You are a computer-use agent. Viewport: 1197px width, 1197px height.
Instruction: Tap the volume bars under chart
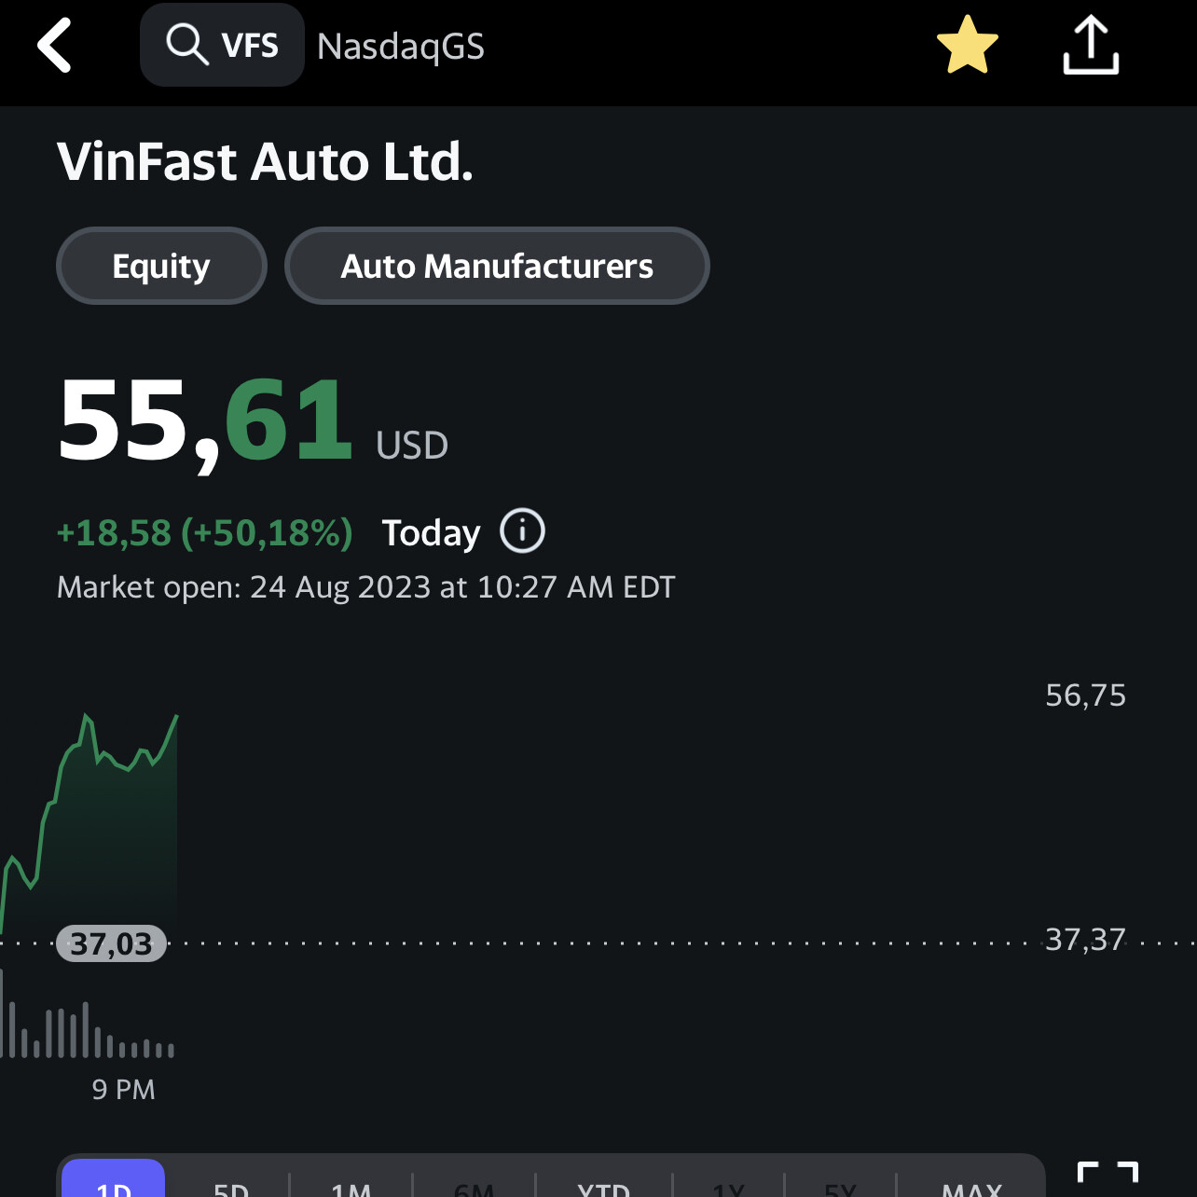tap(84, 1033)
